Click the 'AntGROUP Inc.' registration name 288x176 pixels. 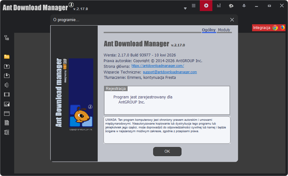(x=131, y=102)
